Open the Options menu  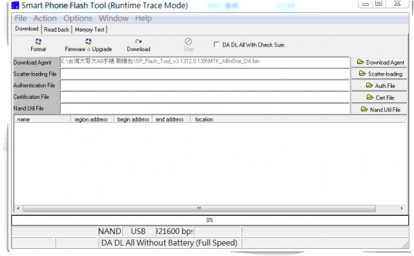tap(78, 18)
